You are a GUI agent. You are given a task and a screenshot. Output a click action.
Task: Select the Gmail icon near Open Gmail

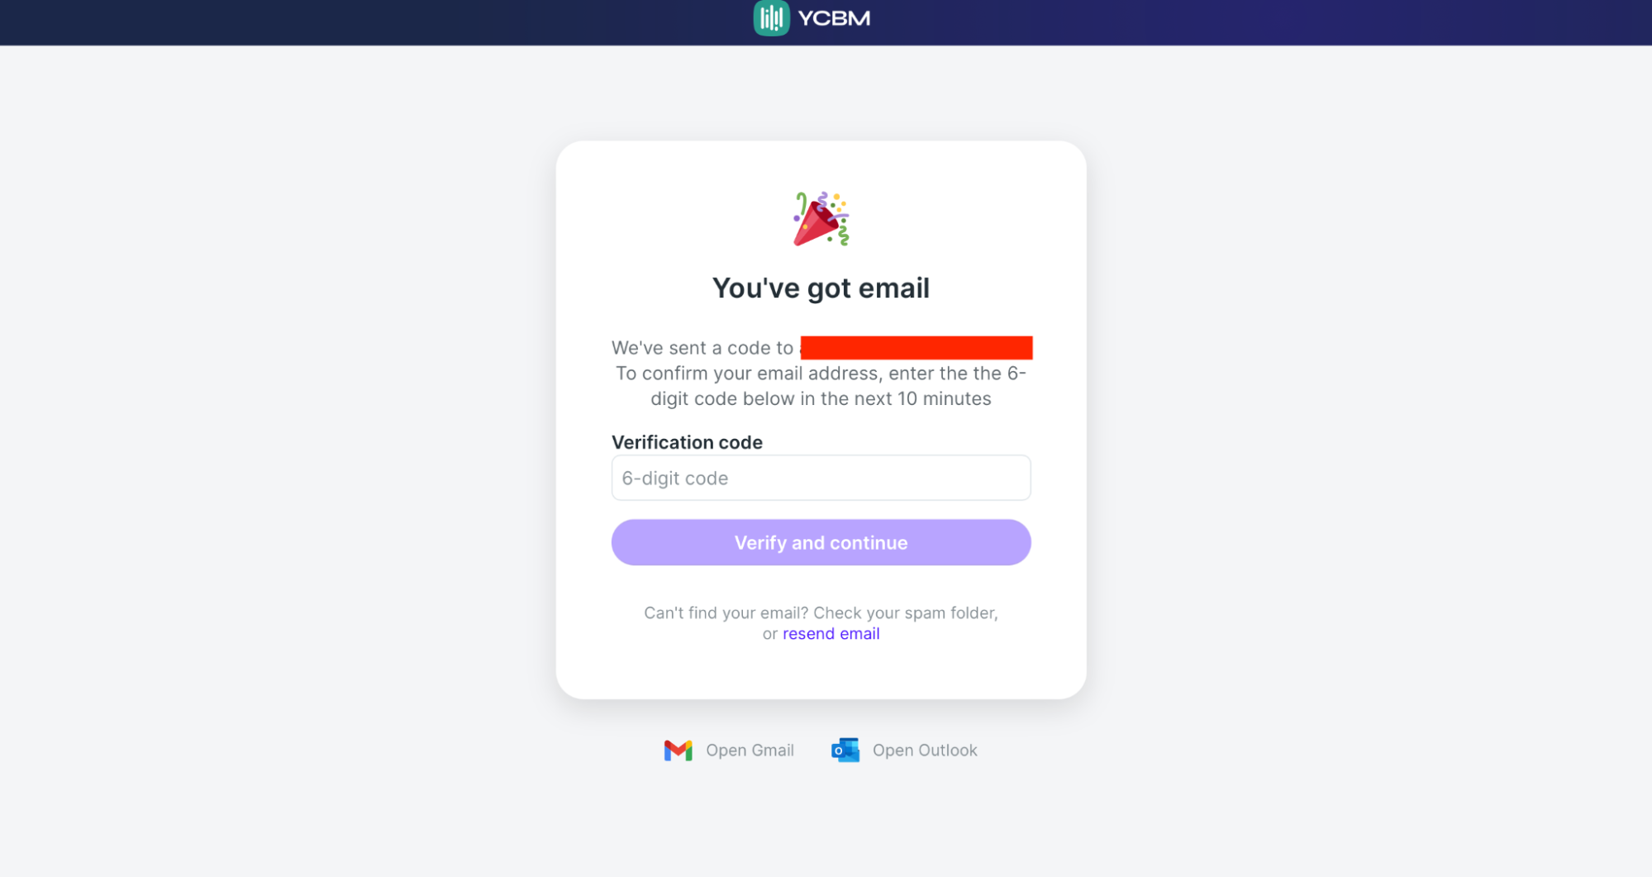tap(678, 750)
